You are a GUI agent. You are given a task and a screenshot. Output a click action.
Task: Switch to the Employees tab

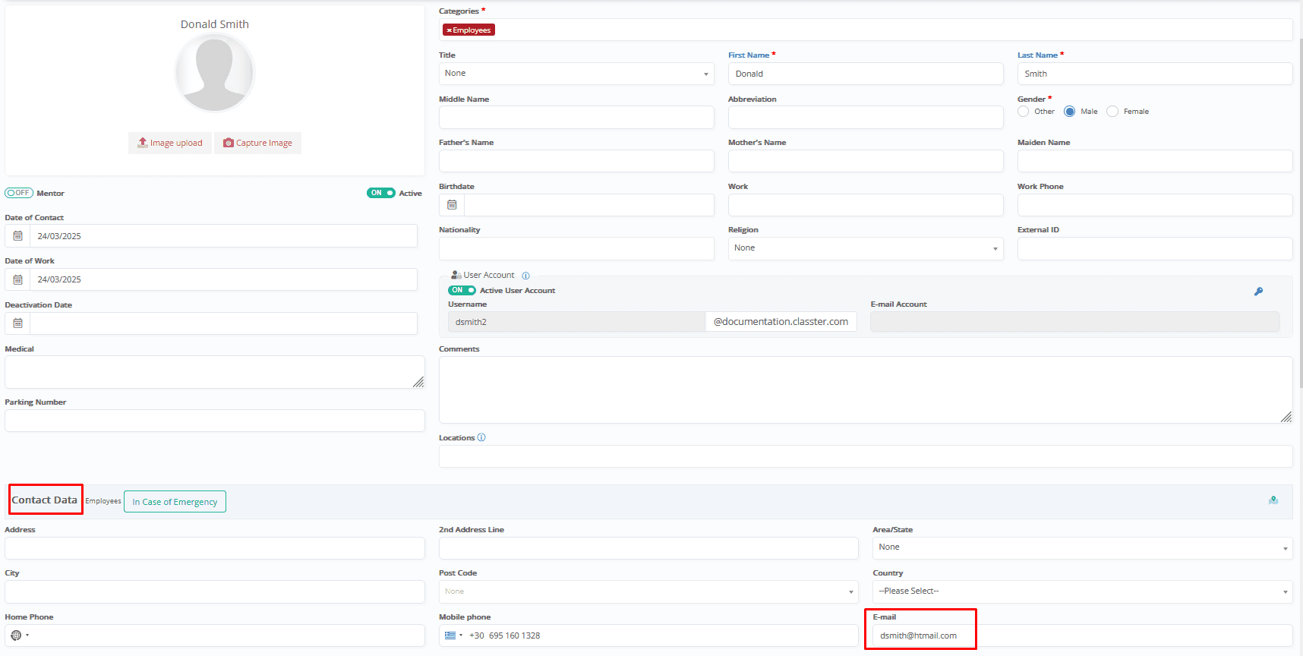coord(103,501)
